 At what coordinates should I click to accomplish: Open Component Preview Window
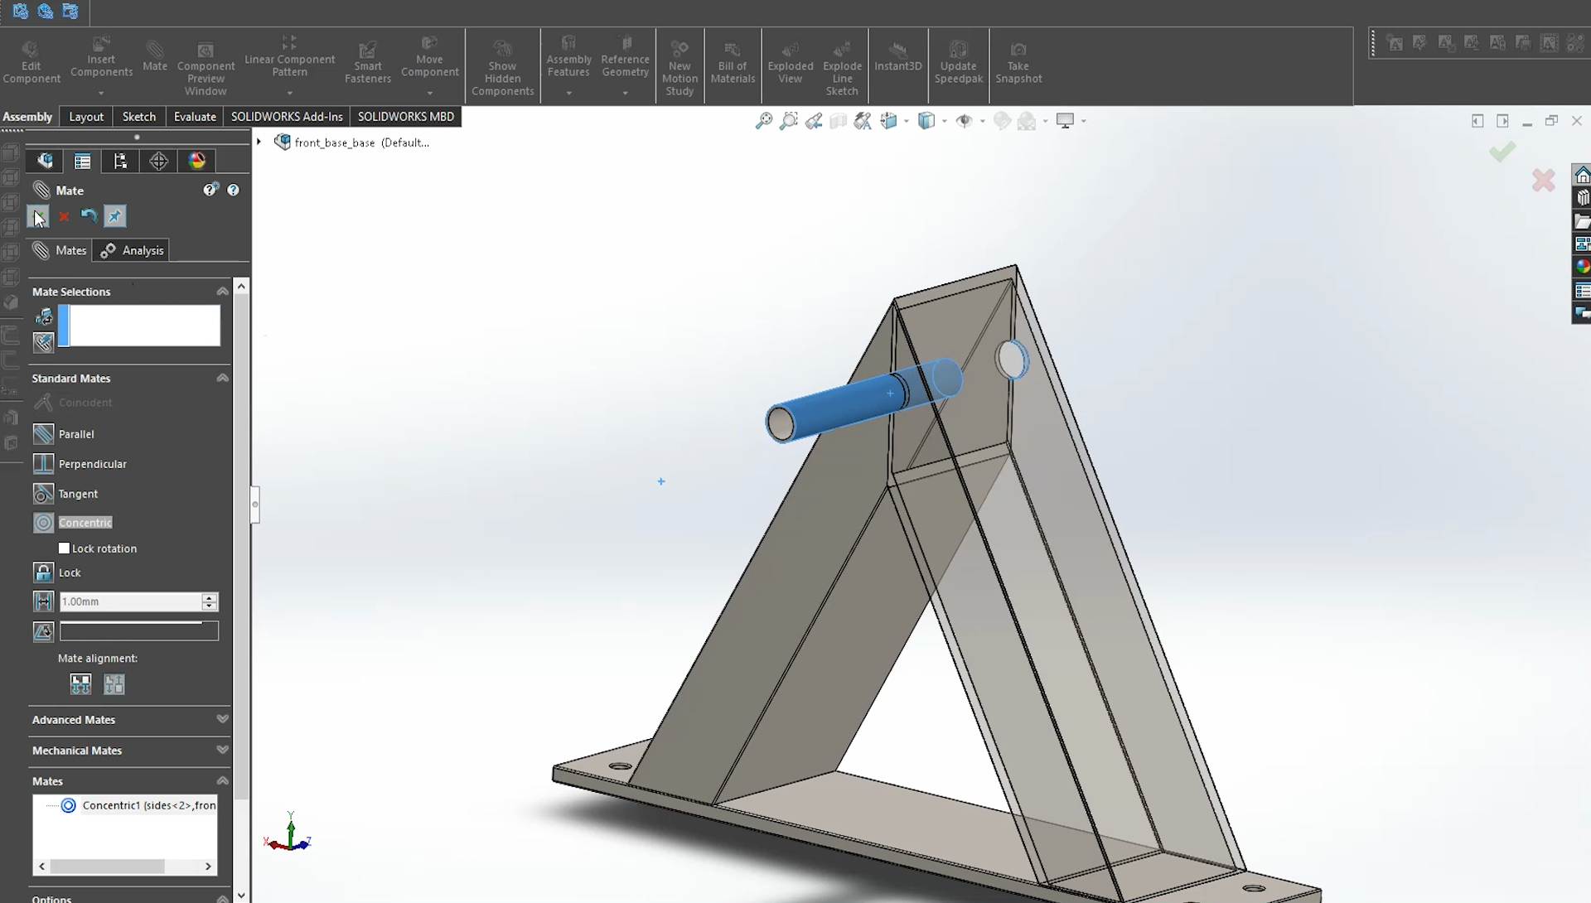point(206,68)
